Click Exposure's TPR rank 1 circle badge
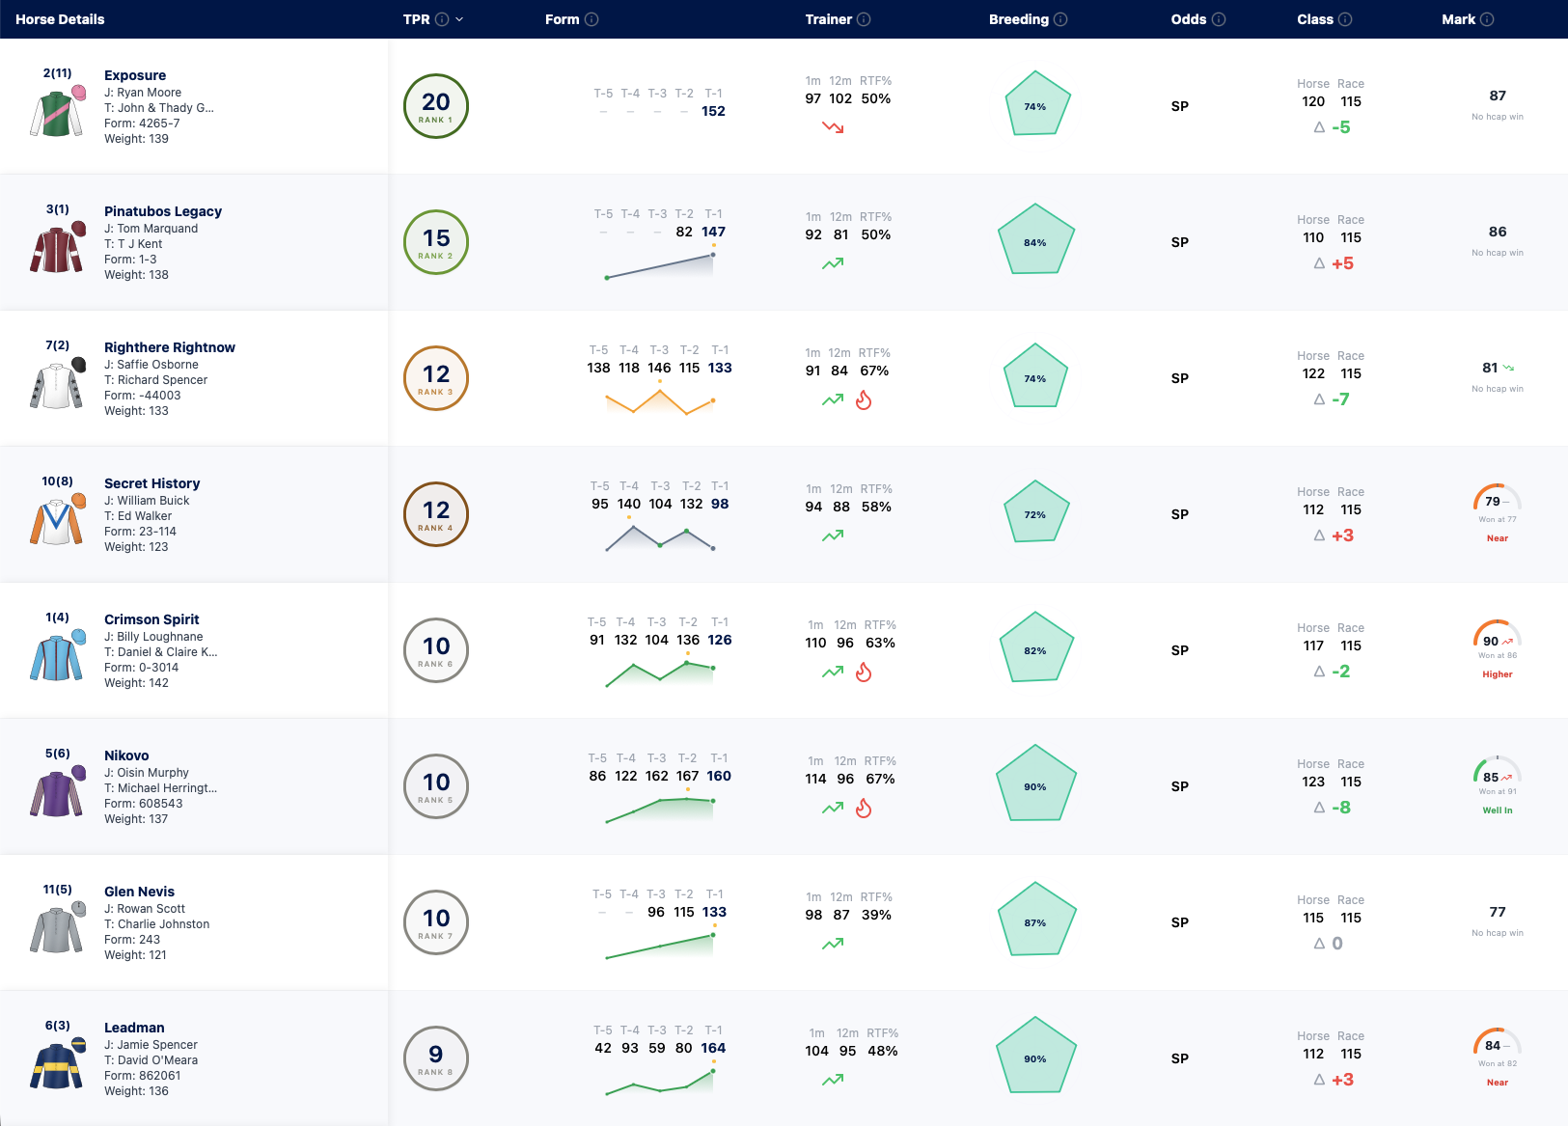Image resolution: width=1568 pixels, height=1126 pixels. (x=436, y=106)
